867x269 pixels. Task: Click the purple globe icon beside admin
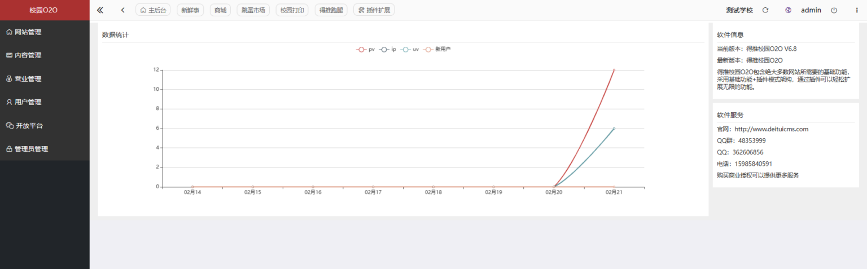coord(788,10)
